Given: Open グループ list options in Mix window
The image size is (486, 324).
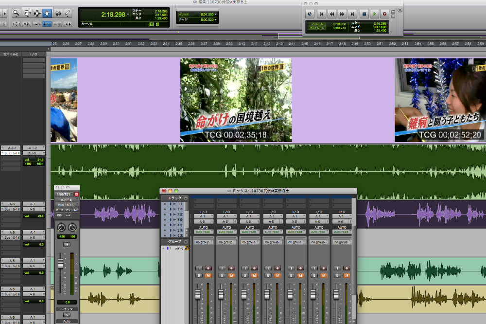Looking at the screenshot, I should click(x=186, y=241).
